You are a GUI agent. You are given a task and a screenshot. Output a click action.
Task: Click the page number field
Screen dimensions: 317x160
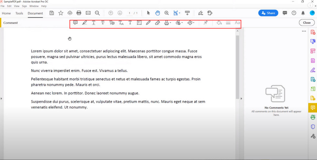129,13
